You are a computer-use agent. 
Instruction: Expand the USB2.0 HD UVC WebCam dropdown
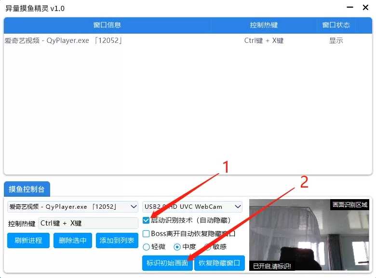(192, 207)
